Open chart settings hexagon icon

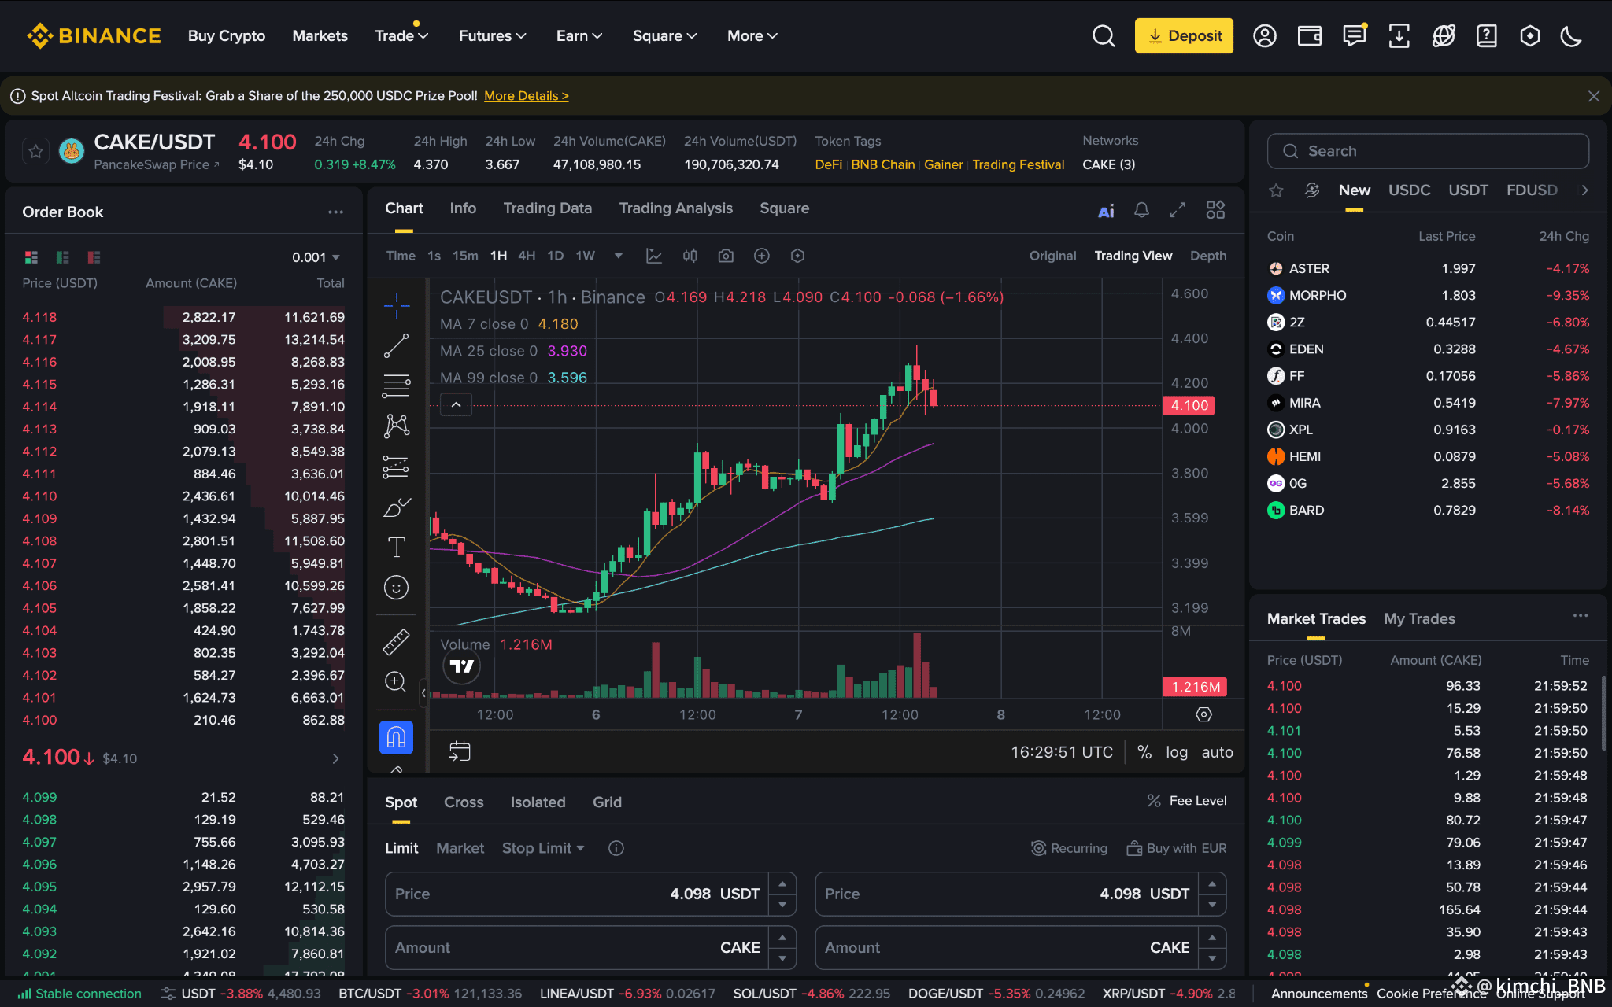pyautogui.click(x=797, y=256)
